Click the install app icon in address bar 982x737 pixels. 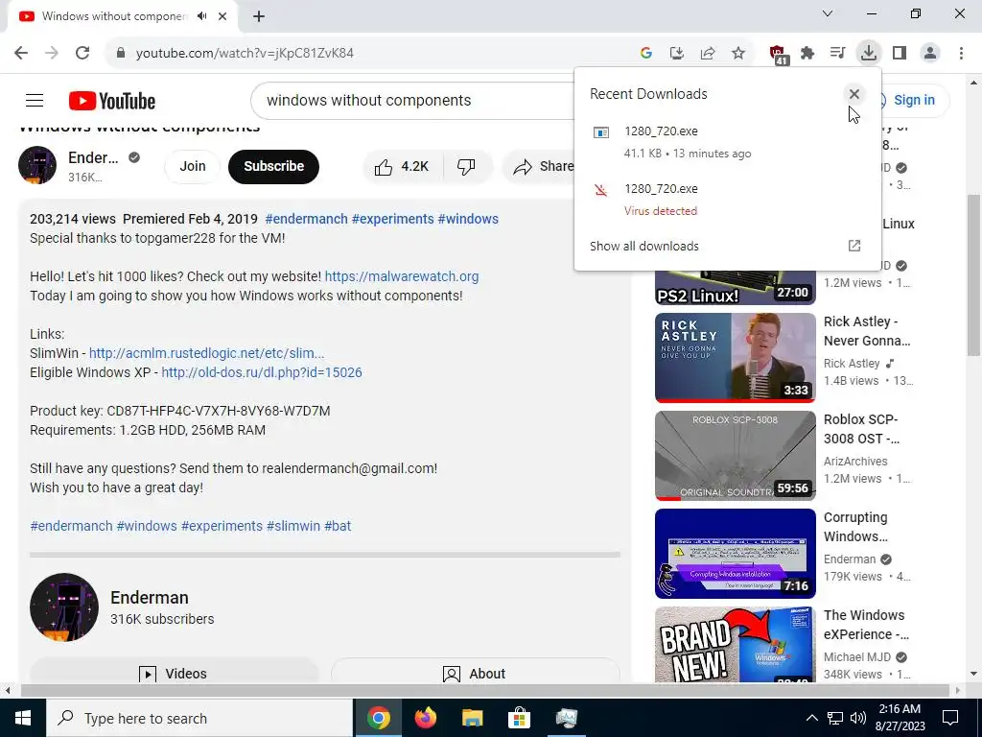coord(677,54)
